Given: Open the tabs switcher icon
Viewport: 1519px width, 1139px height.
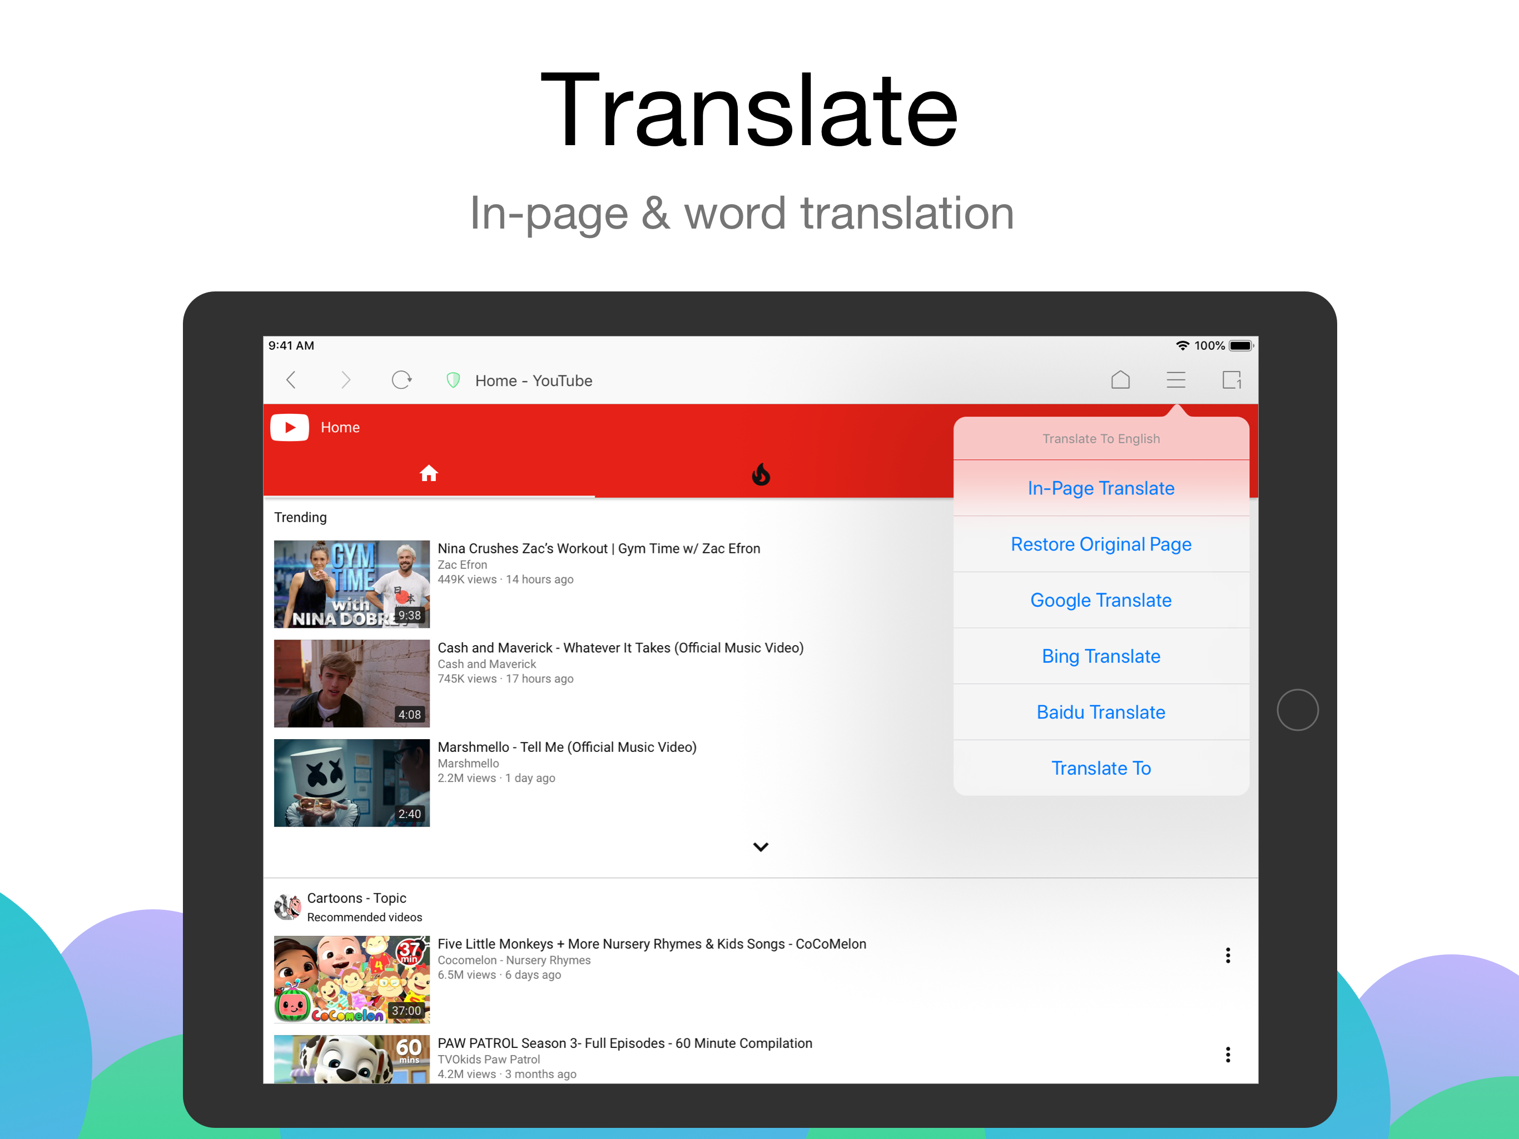Looking at the screenshot, I should (x=1232, y=380).
